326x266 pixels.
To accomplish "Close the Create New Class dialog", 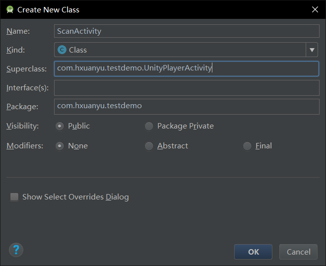I will point(315,9).
